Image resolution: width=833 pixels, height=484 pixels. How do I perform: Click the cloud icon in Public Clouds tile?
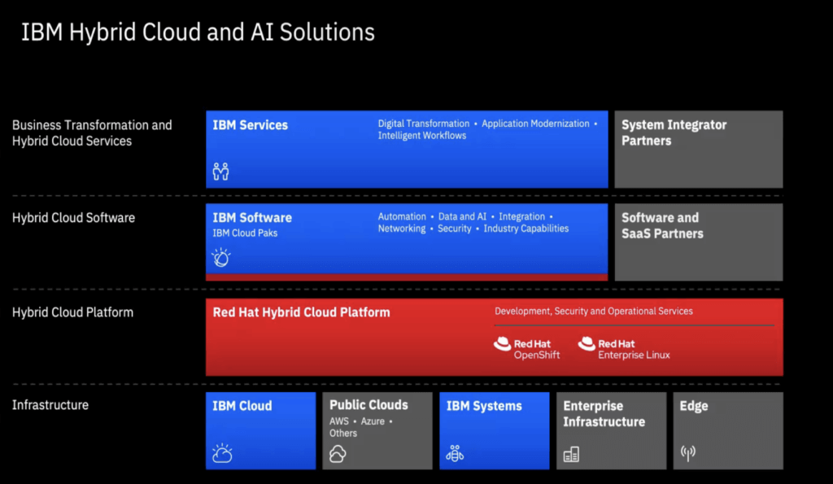(338, 454)
